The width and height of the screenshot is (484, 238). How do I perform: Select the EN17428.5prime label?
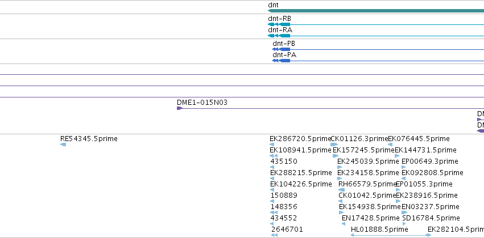(x=371, y=218)
